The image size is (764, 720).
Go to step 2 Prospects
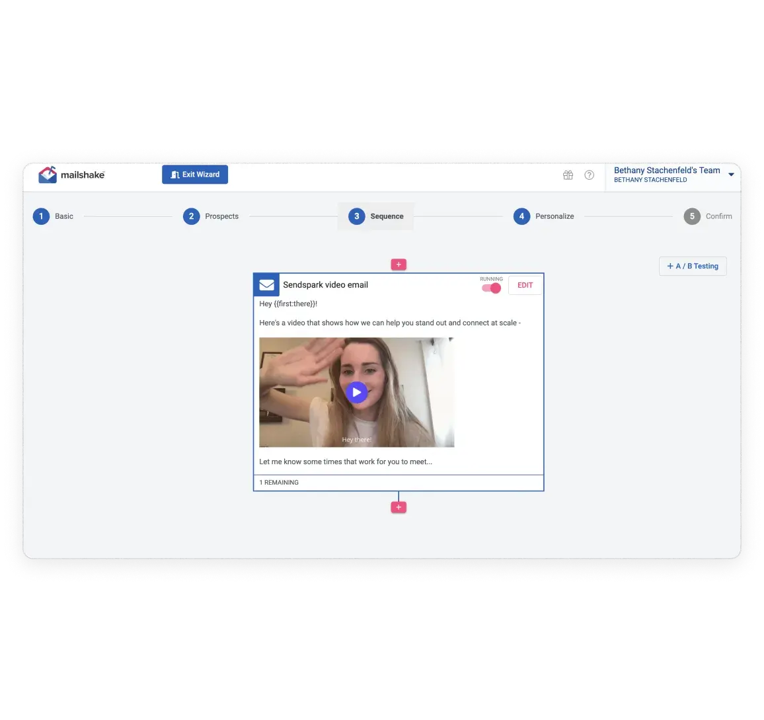[211, 216]
